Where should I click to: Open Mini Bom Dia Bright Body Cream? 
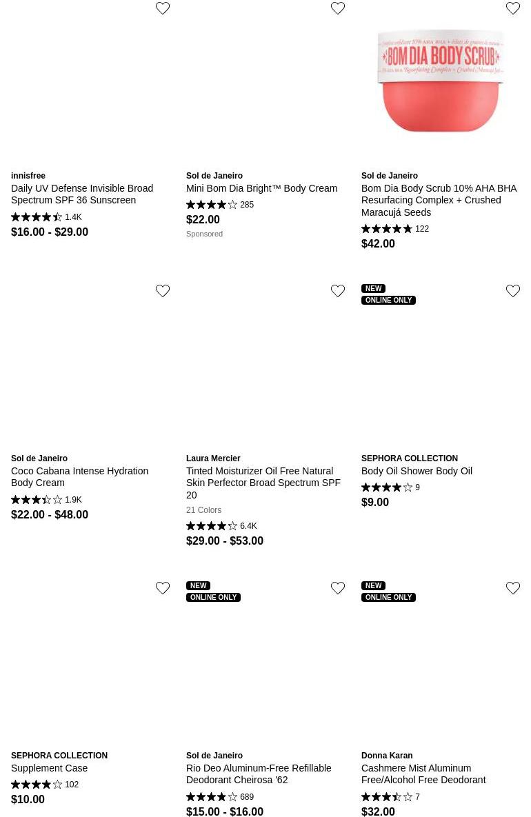[261, 188]
